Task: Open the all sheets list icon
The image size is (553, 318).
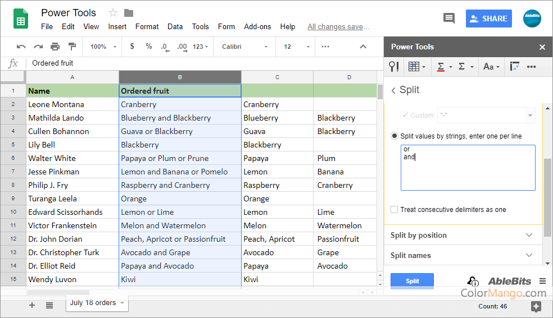Action: [x=49, y=305]
